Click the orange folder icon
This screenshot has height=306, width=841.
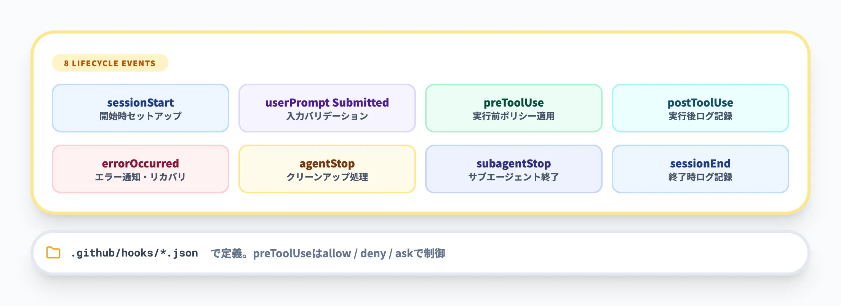(53, 253)
